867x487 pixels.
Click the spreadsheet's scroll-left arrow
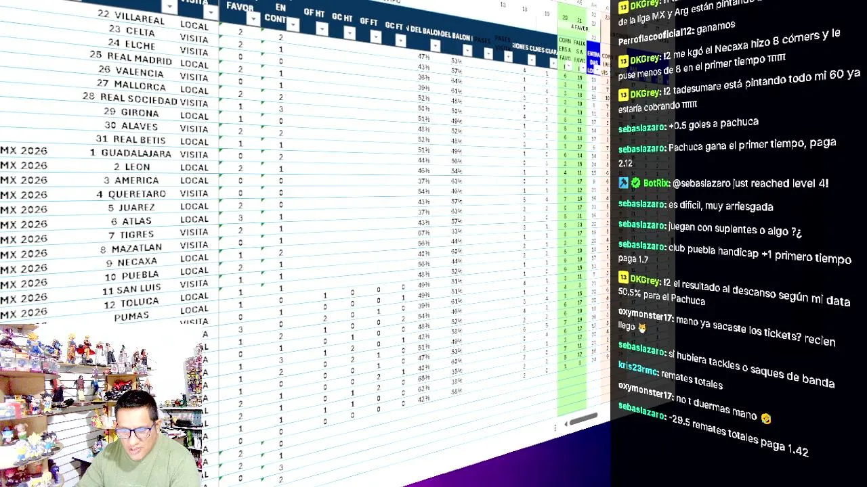tap(566, 425)
